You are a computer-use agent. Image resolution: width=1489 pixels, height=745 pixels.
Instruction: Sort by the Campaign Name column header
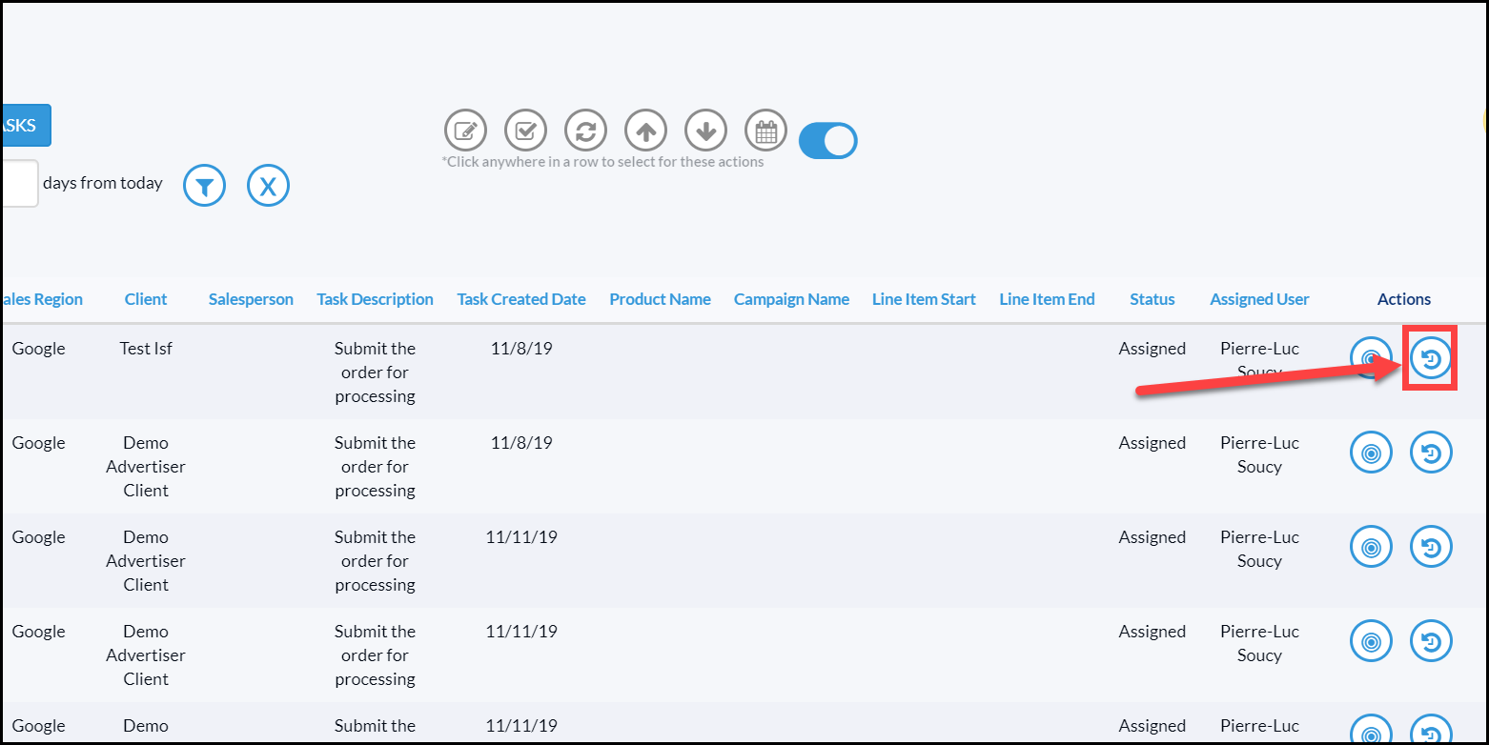791,299
